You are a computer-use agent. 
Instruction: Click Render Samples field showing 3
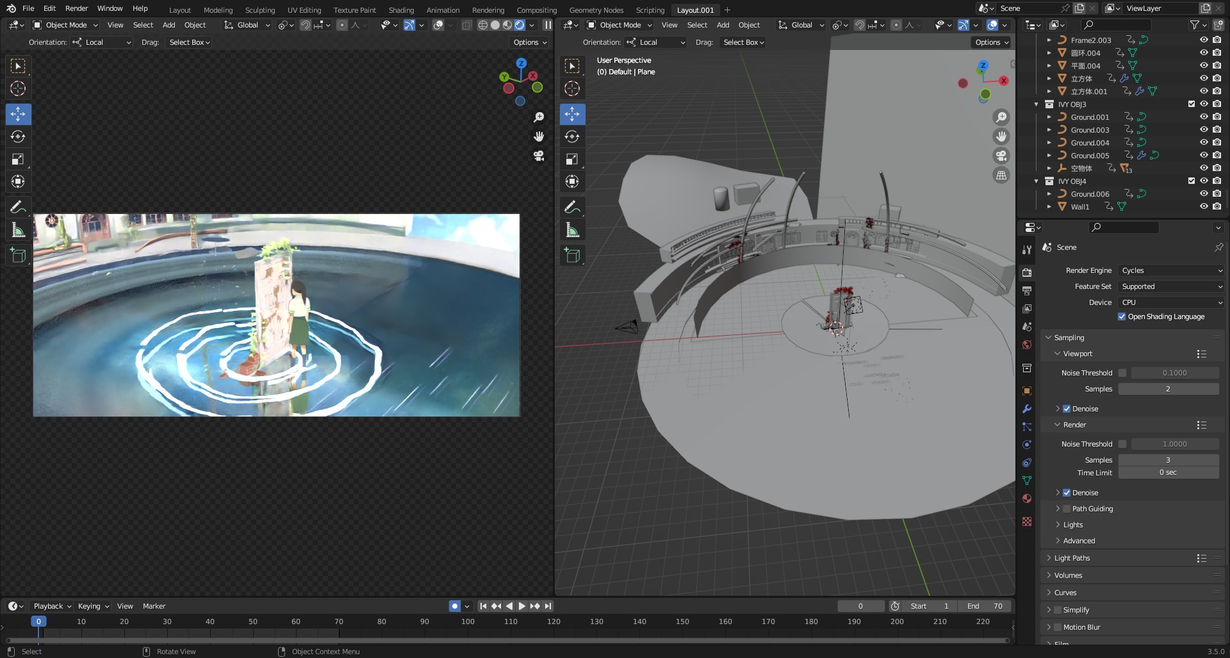1168,460
